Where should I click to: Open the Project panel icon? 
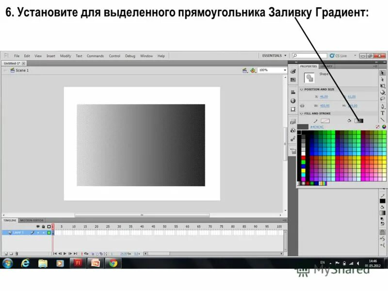point(293,151)
